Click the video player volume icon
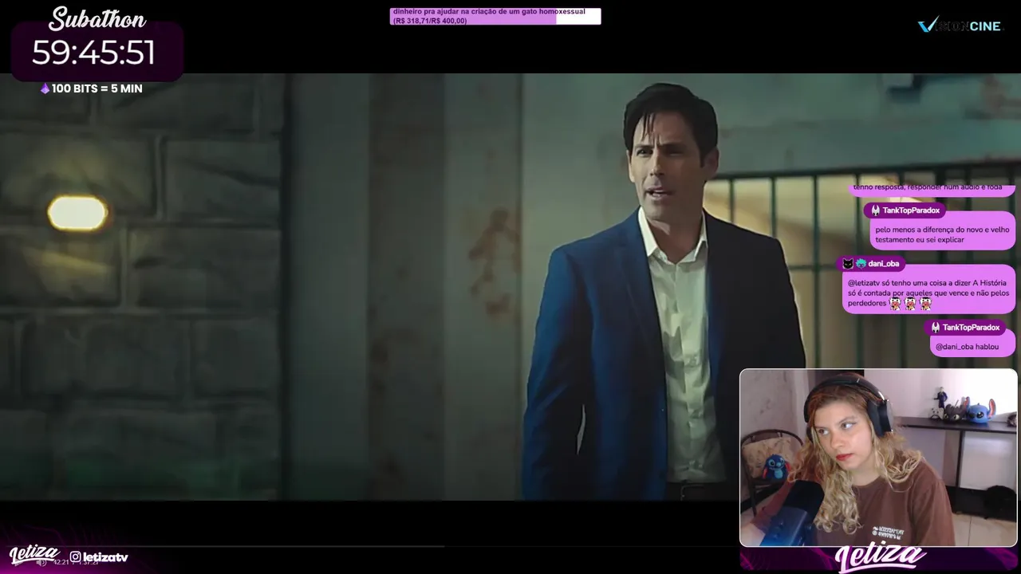 [x=41, y=563]
